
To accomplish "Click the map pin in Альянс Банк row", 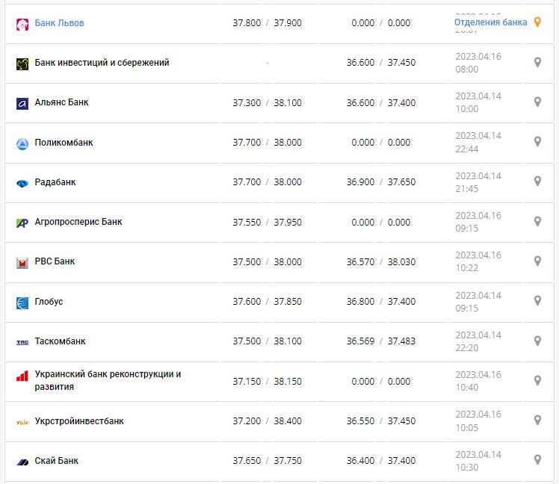I will [537, 102].
